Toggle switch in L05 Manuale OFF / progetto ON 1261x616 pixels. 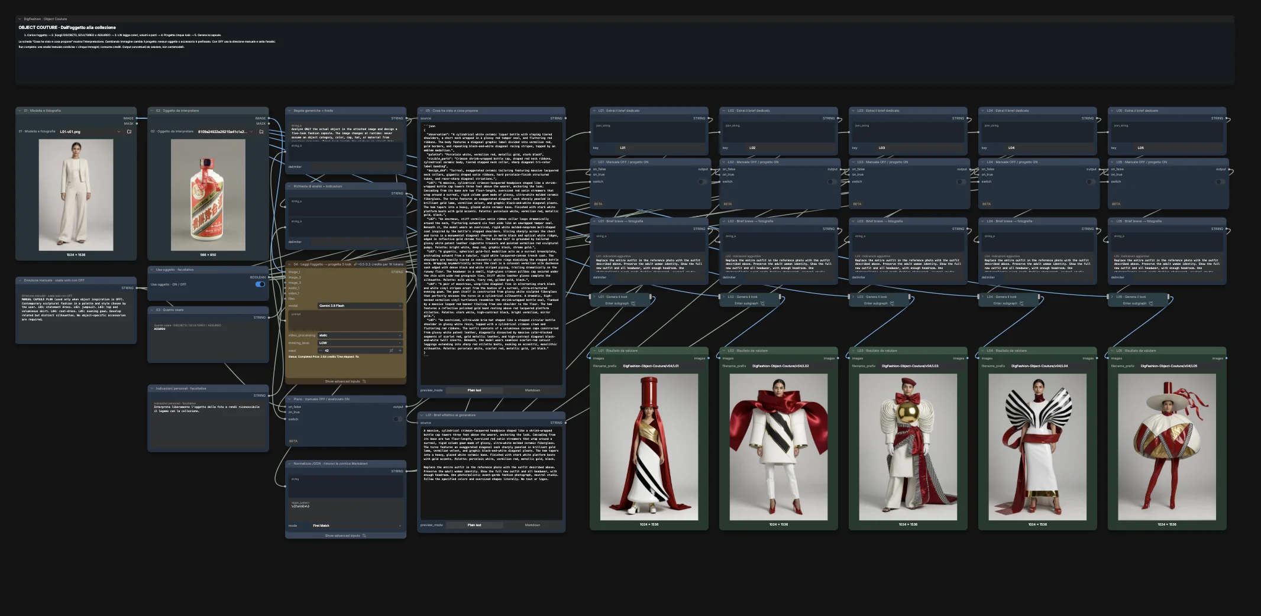[x=1220, y=181]
